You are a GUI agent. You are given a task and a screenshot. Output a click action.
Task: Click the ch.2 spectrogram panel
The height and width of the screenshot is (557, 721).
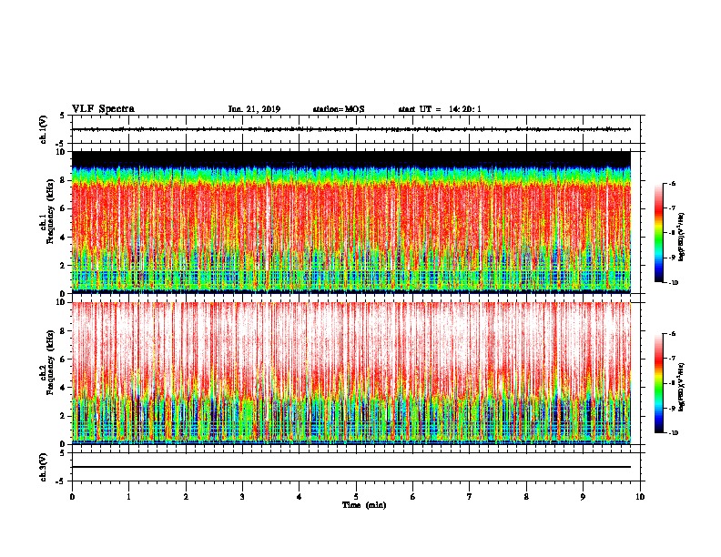tap(351, 373)
